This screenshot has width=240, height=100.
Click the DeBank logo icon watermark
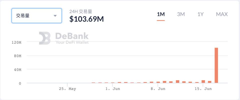point(45,38)
